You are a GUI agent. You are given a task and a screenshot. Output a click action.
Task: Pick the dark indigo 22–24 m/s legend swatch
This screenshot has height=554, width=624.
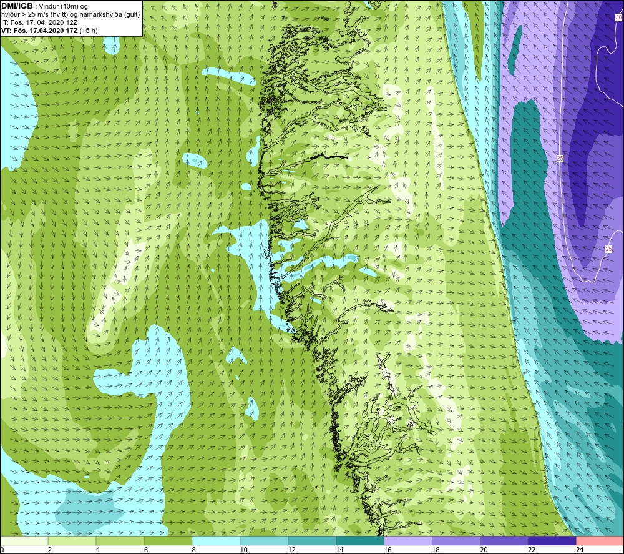[x=552, y=540]
